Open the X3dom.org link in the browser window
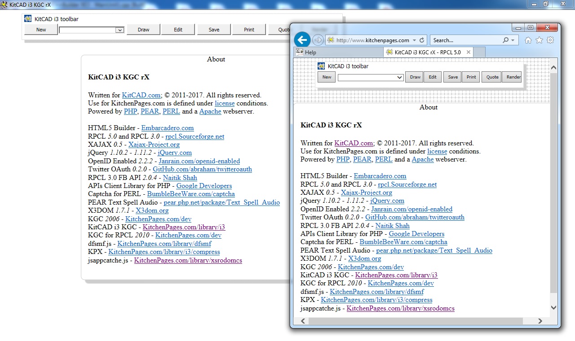 click(365, 258)
